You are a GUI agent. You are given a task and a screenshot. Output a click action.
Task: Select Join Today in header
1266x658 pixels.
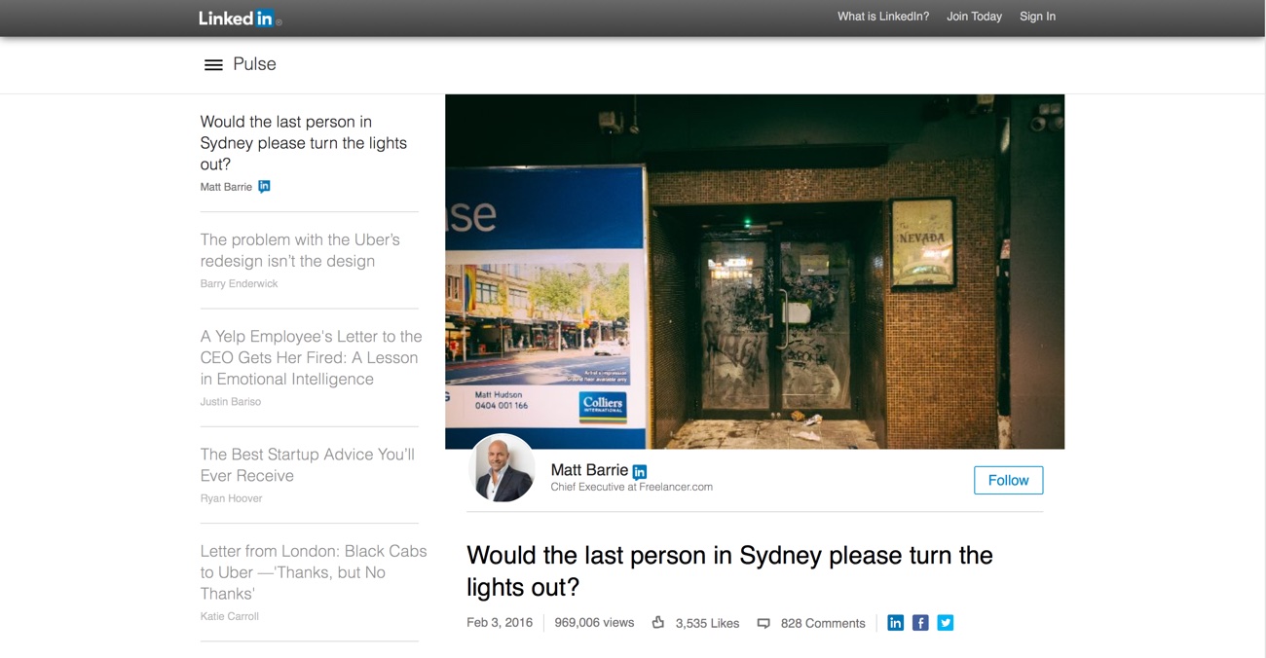[x=974, y=17]
